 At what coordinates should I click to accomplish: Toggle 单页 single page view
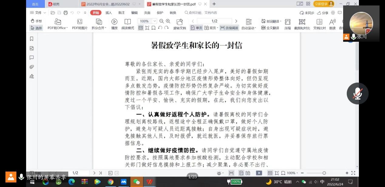tap(196, 28)
